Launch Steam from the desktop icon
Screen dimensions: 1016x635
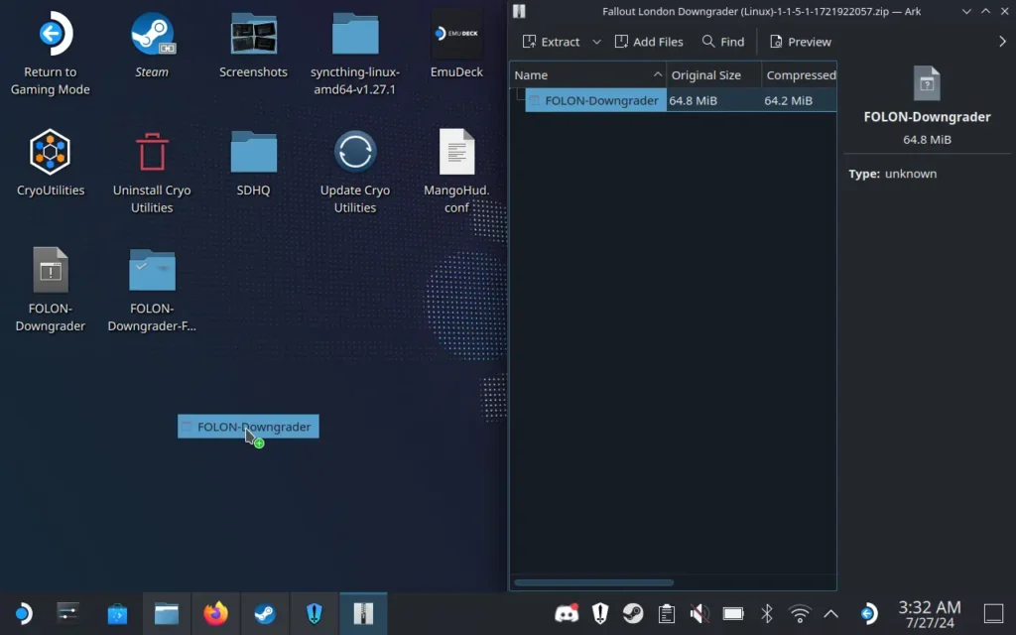tap(152, 44)
